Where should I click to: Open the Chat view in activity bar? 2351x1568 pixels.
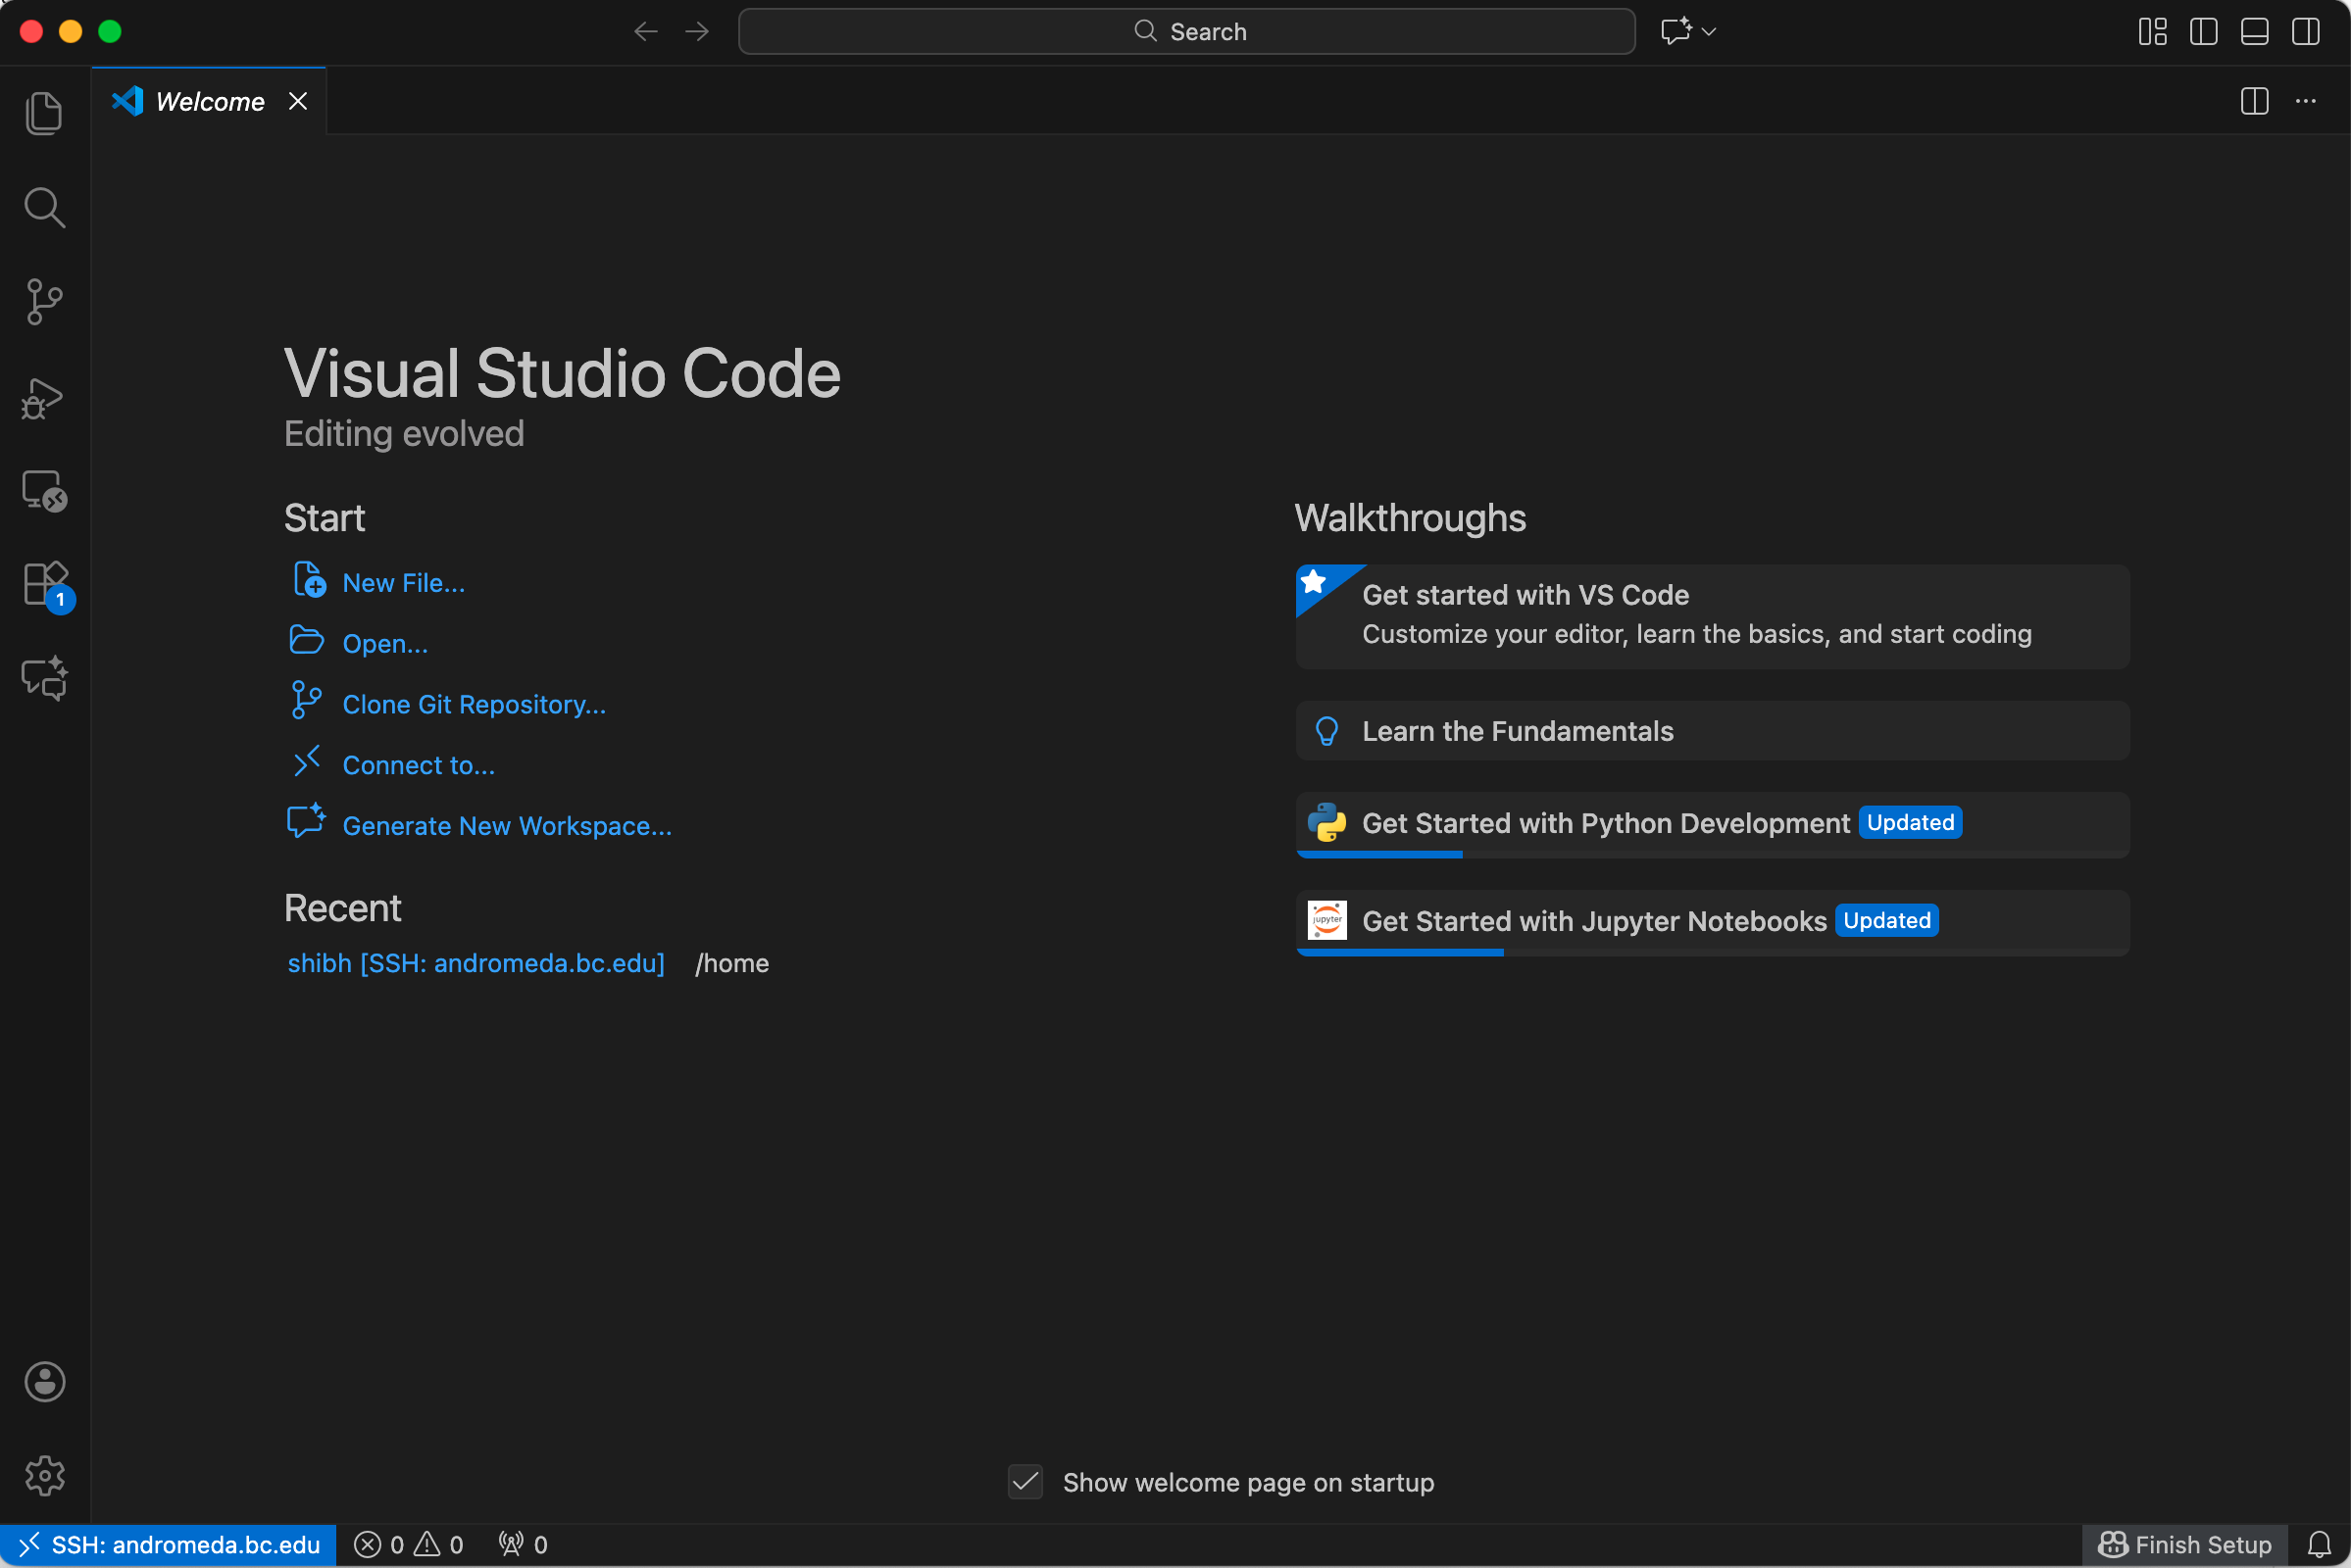coord(44,678)
